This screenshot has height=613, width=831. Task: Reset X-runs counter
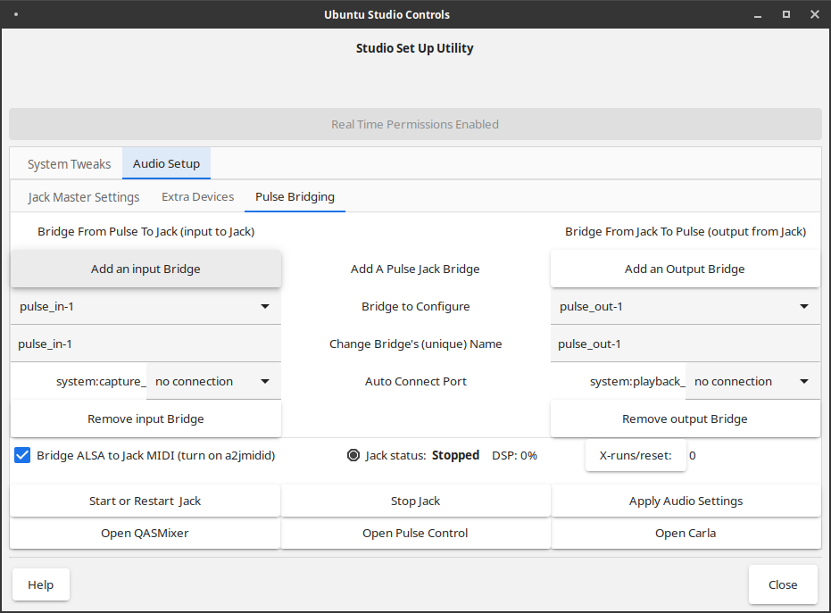pyautogui.click(x=635, y=455)
